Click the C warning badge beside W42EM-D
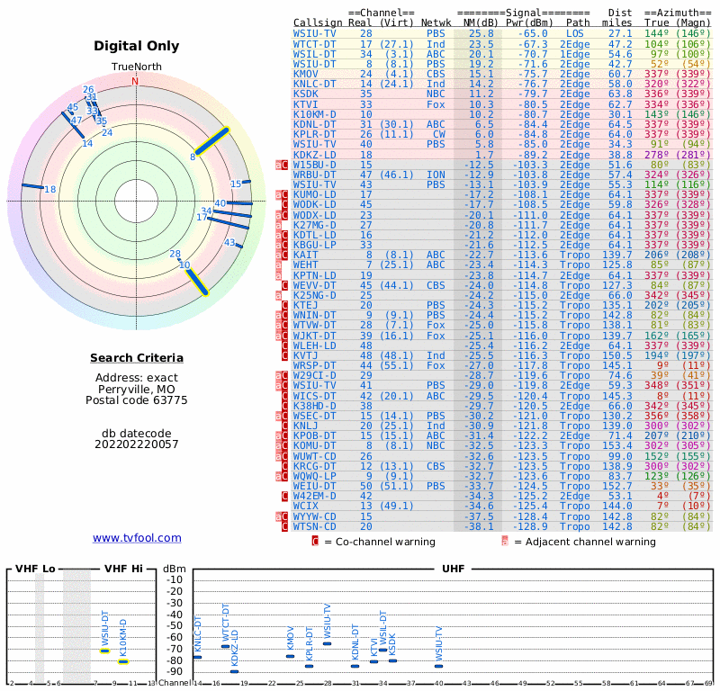The height and width of the screenshot is (691, 720). pyautogui.click(x=284, y=496)
